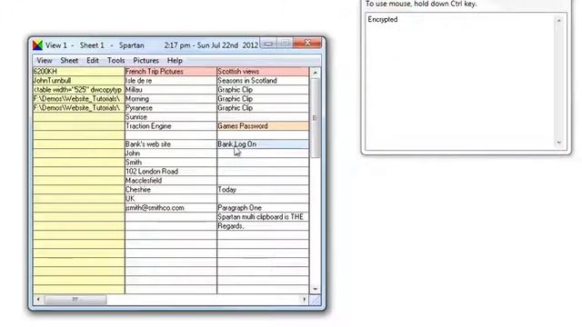Select the Spartan multi clipboard is THE cell
The image size is (582, 327).
coord(263,217)
